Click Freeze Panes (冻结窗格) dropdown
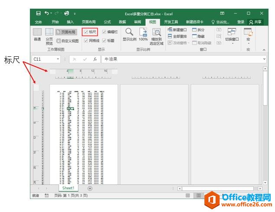This screenshot has width=275, height=212. (178, 43)
